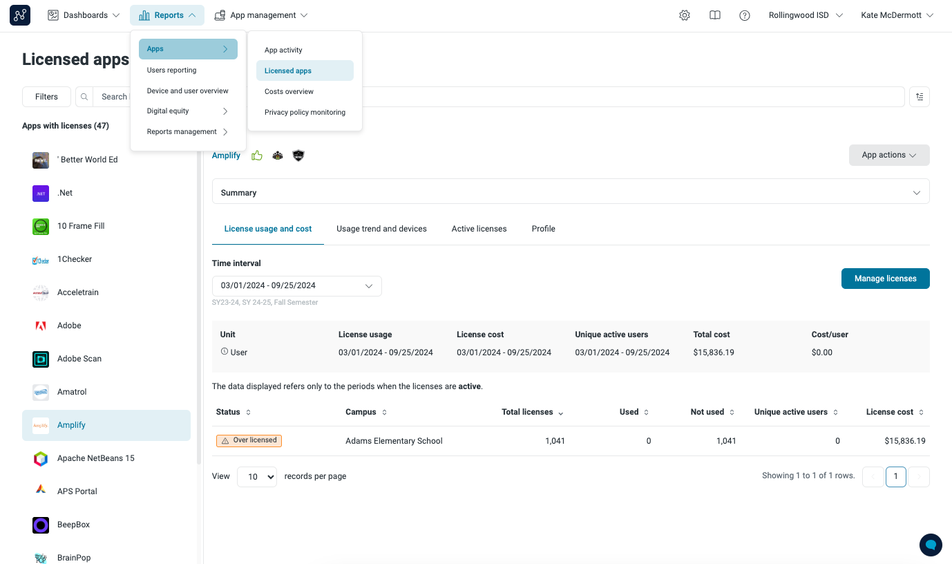Open the Time interval date dropdown

coord(297,286)
